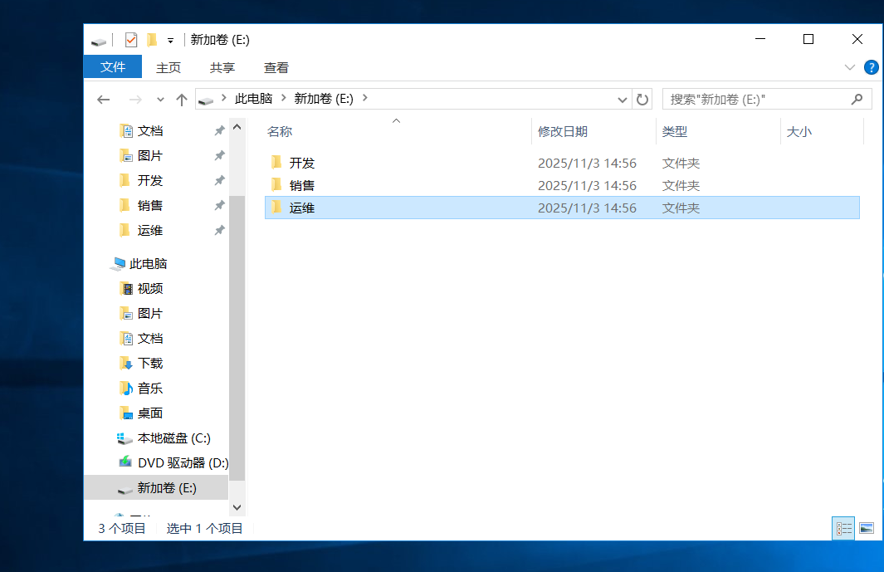This screenshot has height=572, width=884.
Task: Click the 文件夹 type cell of 销售
Action: [x=681, y=186]
